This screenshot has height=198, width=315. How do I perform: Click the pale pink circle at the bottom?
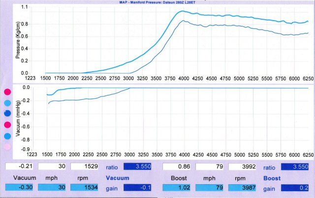tap(7, 147)
